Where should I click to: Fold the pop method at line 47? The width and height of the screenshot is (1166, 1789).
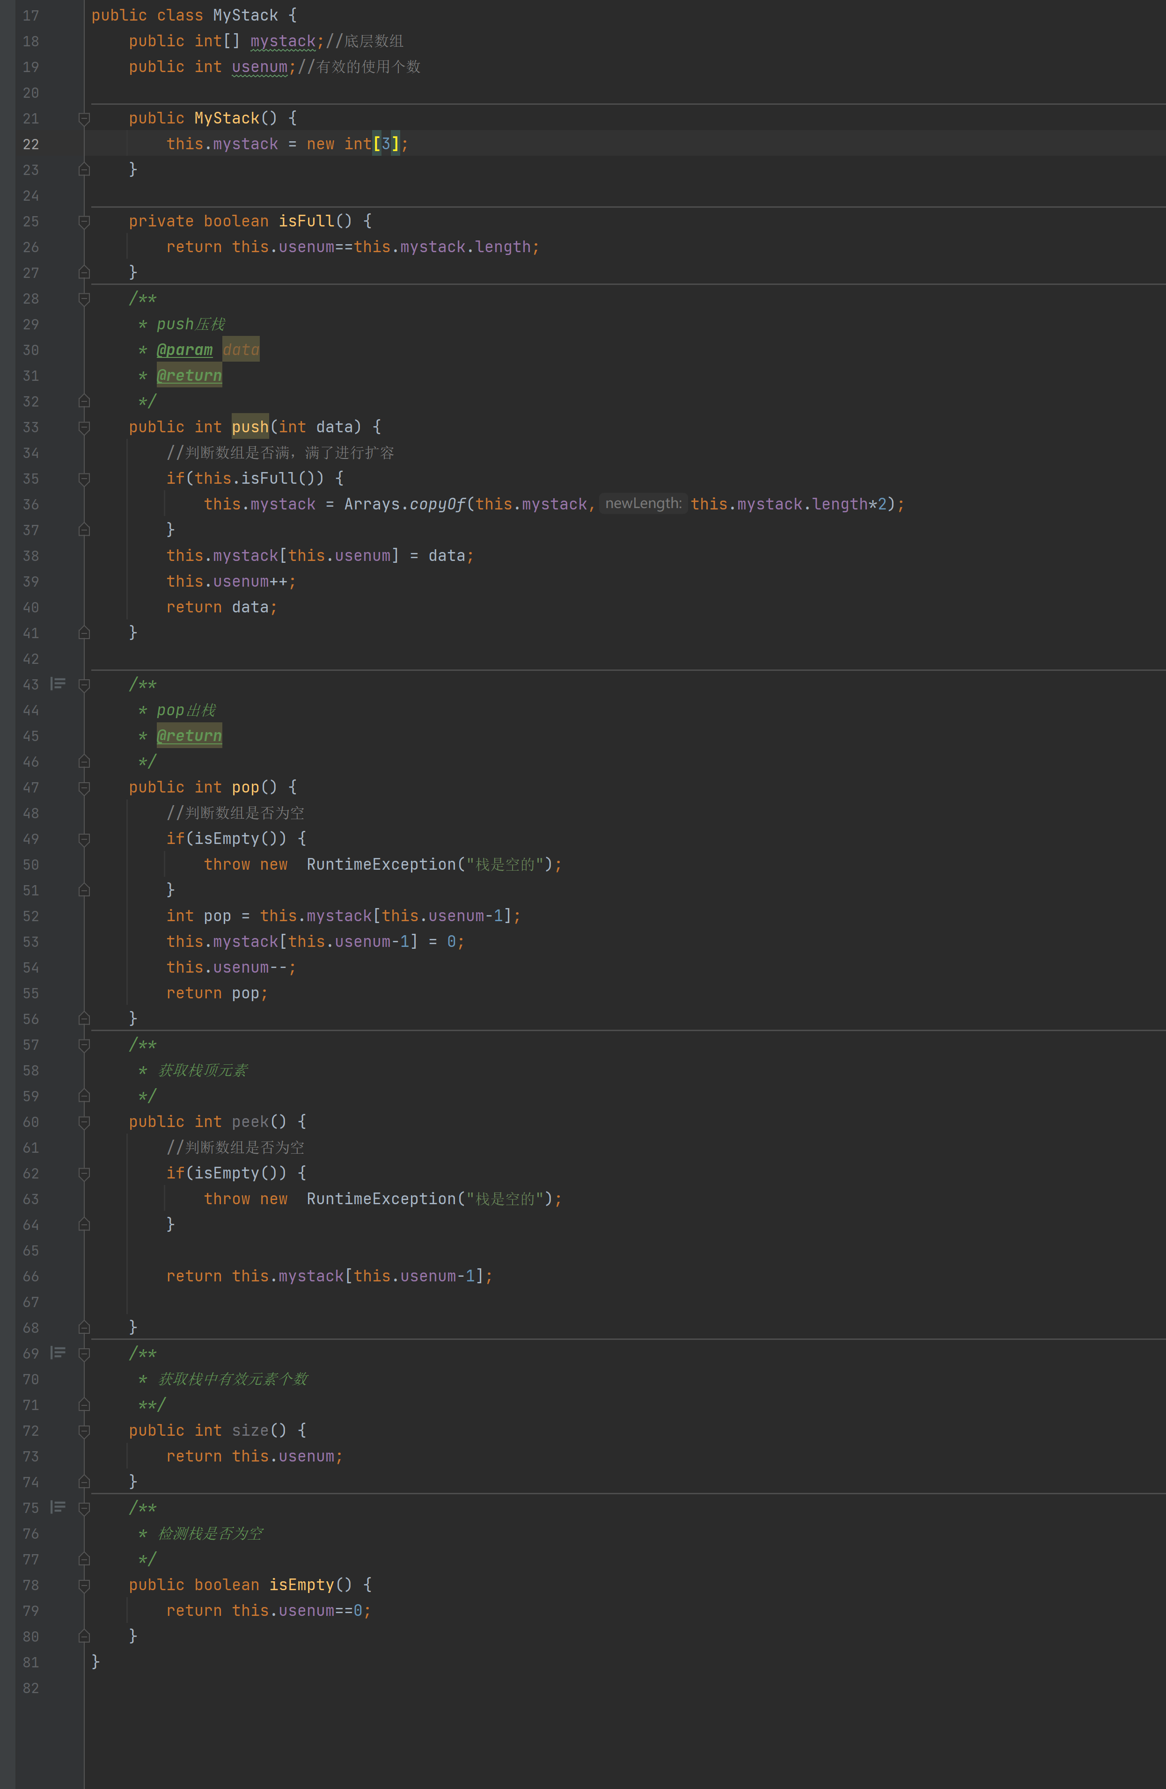pyautogui.click(x=84, y=787)
